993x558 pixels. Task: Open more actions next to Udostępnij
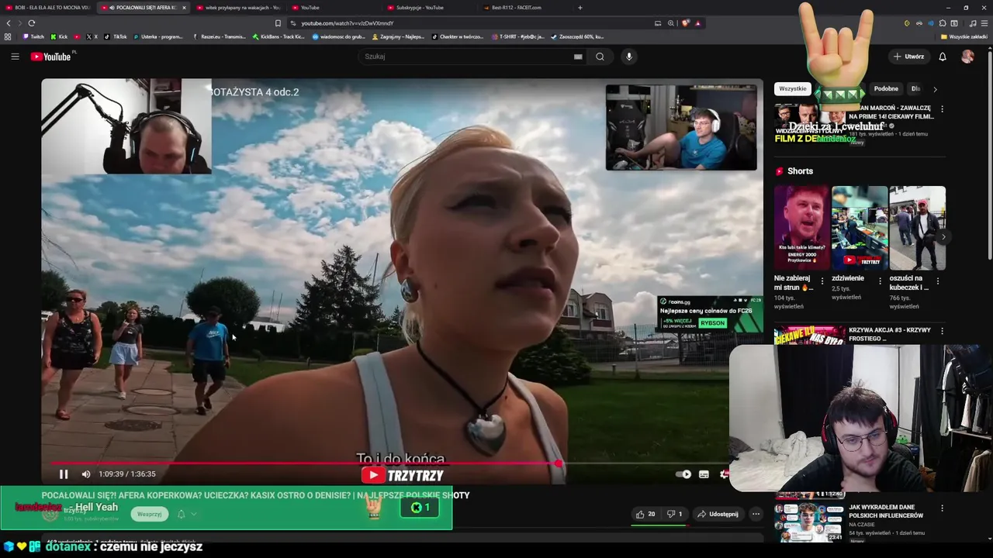756,514
